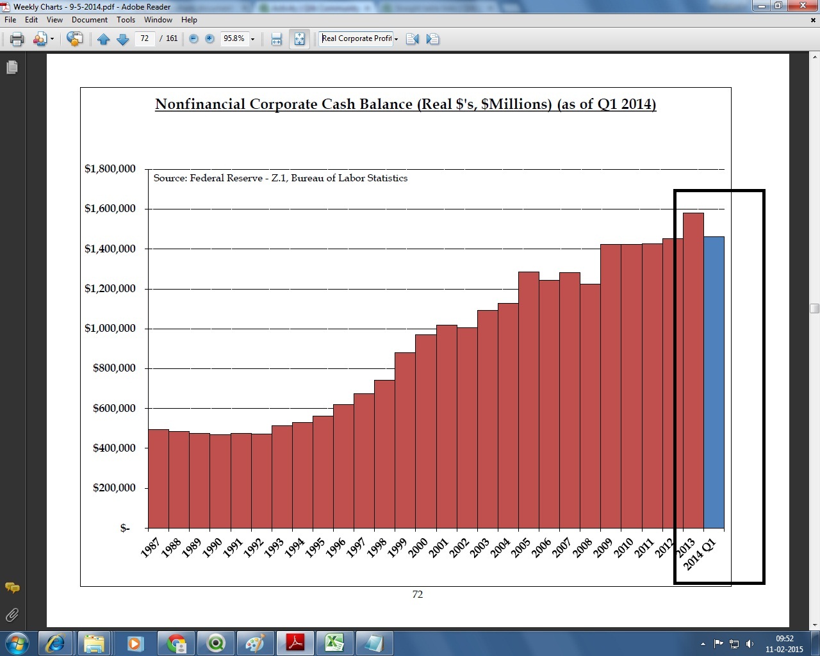This screenshot has width=820, height=656.
Task: Open the Tools menu
Action: 126,20
